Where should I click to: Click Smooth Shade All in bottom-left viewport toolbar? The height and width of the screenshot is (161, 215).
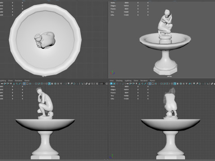pos(49,84)
